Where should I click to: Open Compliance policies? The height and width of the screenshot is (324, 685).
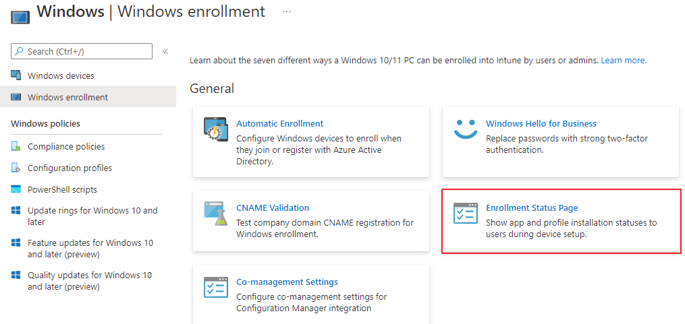point(66,147)
